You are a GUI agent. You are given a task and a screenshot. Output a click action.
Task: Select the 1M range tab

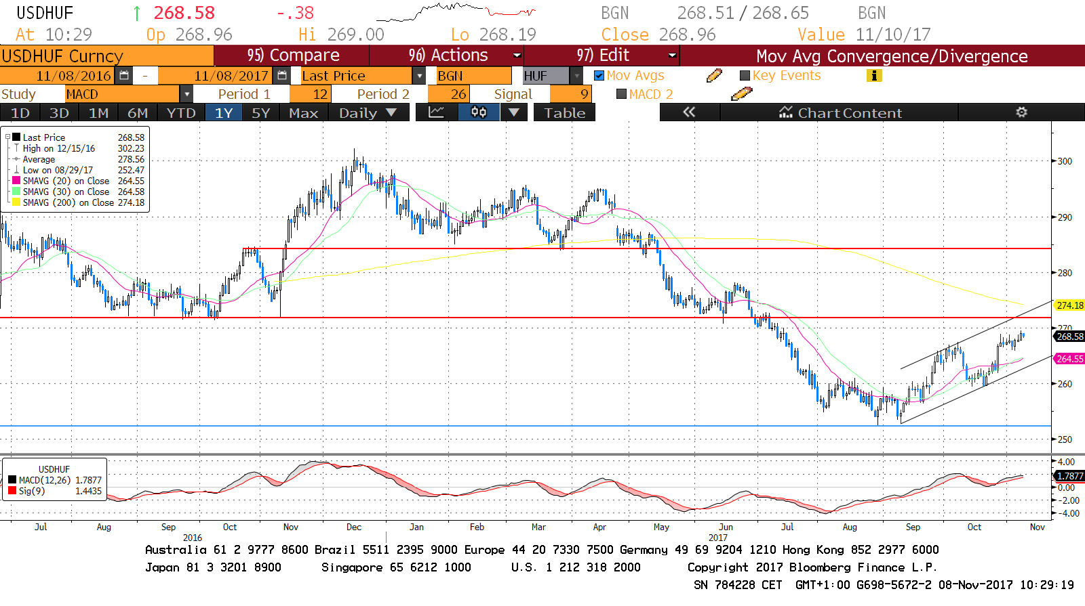coord(98,112)
